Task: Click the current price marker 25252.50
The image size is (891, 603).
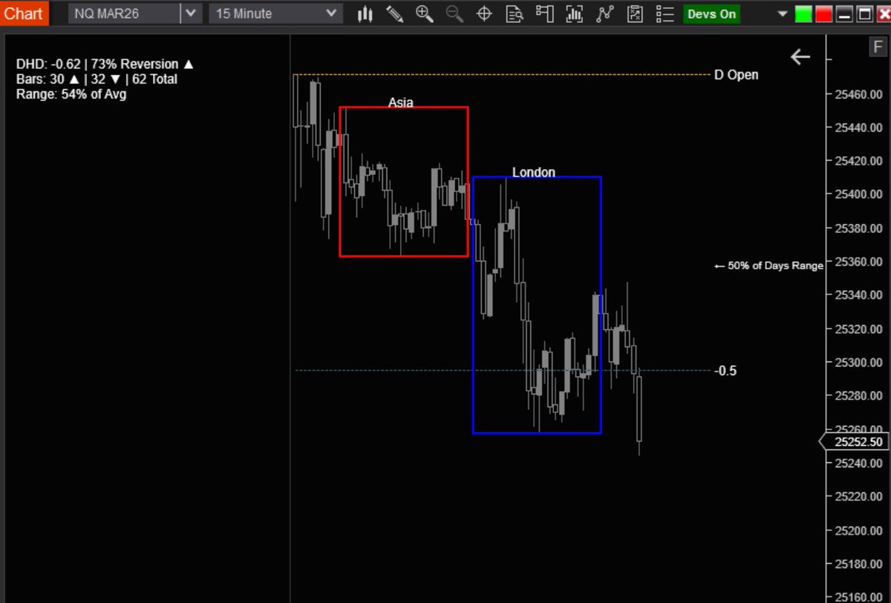Action: coord(856,442)
